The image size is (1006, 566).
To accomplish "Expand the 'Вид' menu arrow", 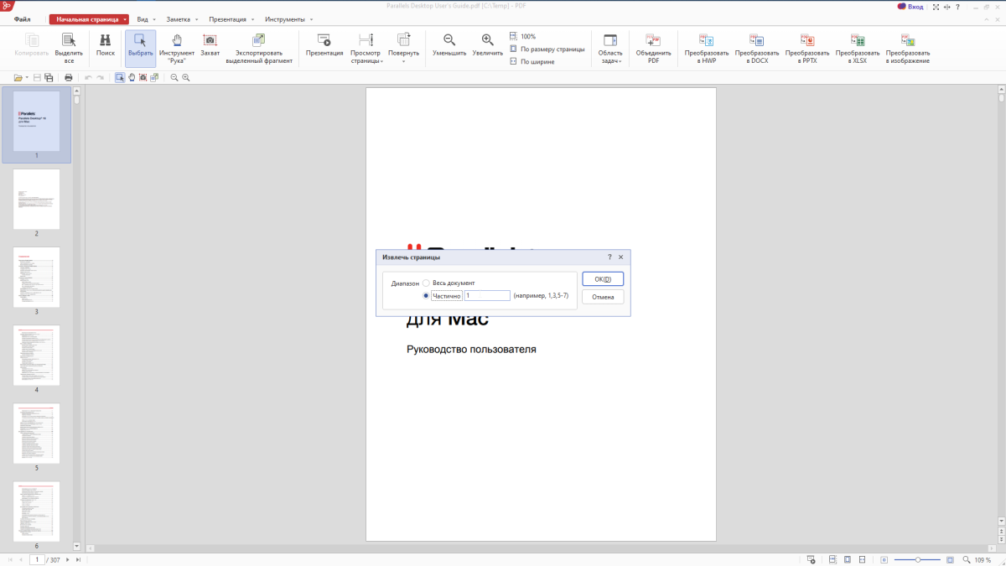I will 154,18.
